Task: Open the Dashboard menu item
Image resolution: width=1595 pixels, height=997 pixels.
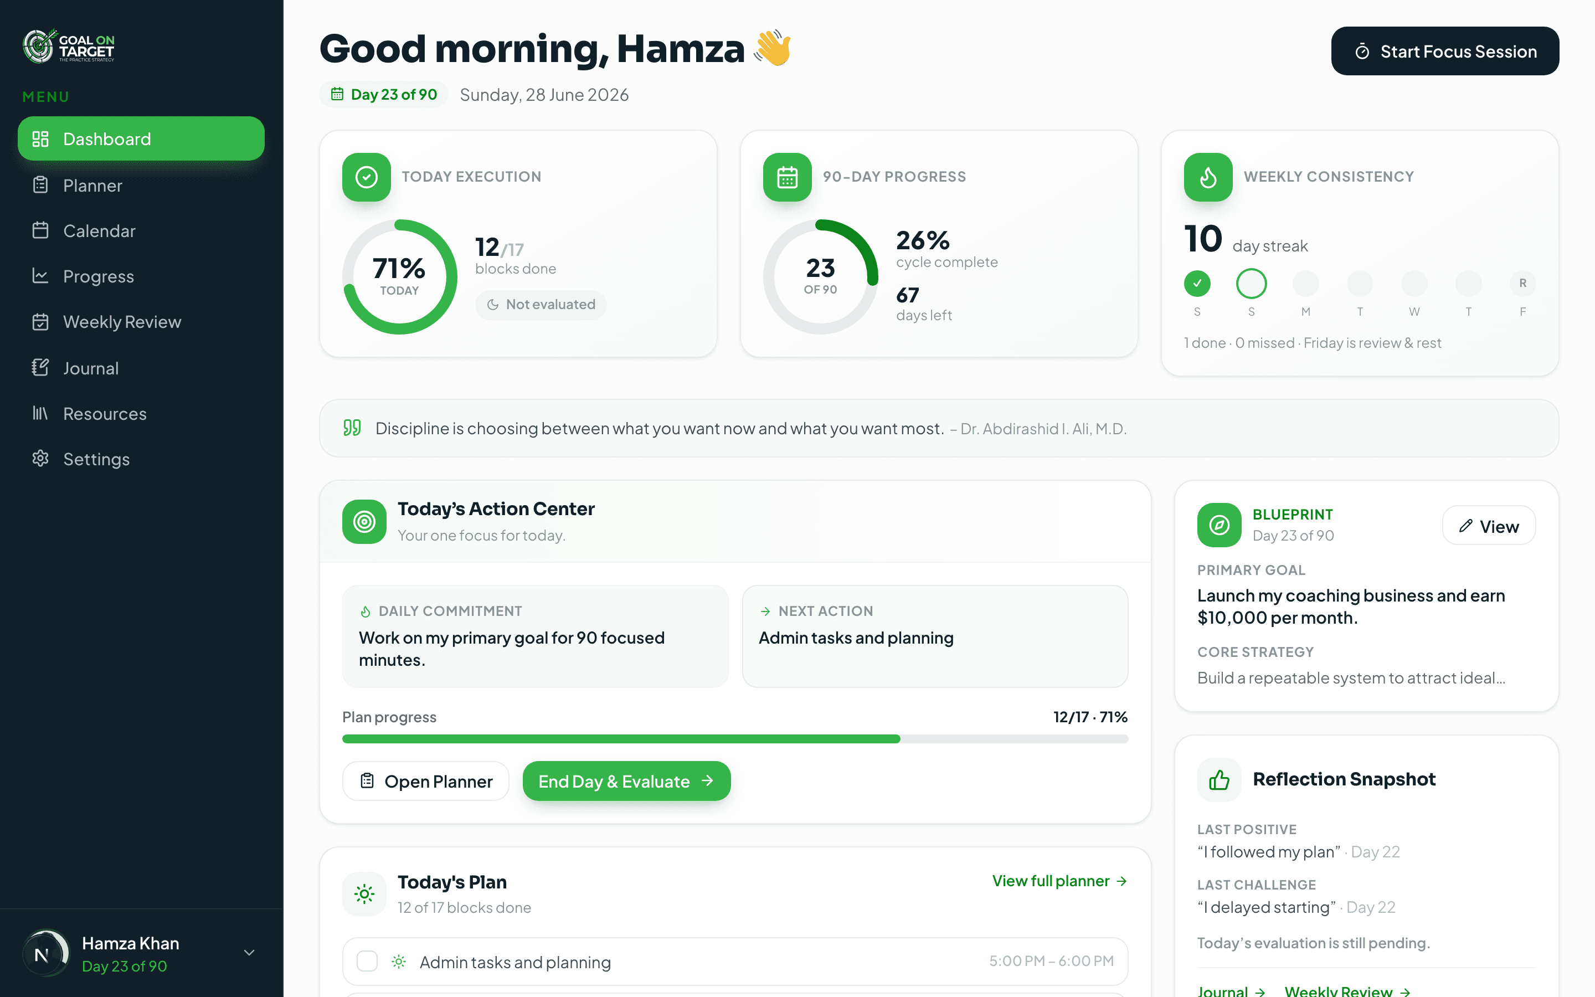Action: point(141,138)
